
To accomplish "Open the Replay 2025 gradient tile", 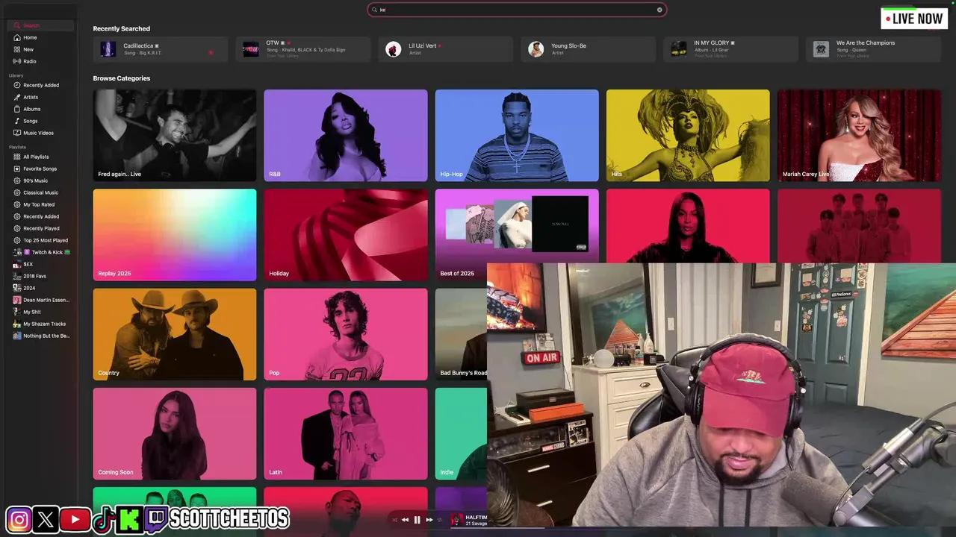I will click(175, 235).
